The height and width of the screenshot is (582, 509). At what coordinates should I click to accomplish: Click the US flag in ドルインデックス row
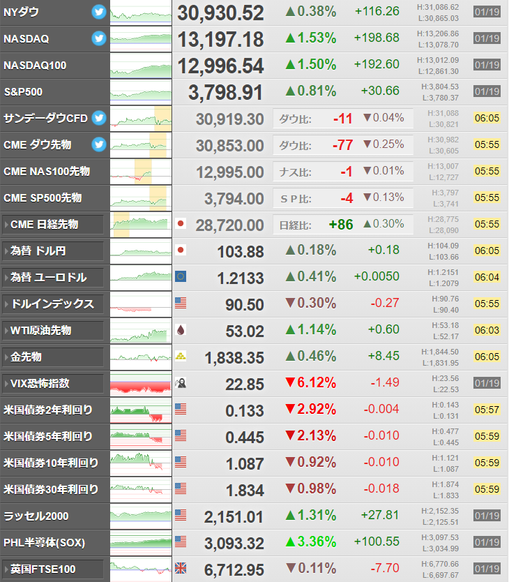[x=181, y=304]
